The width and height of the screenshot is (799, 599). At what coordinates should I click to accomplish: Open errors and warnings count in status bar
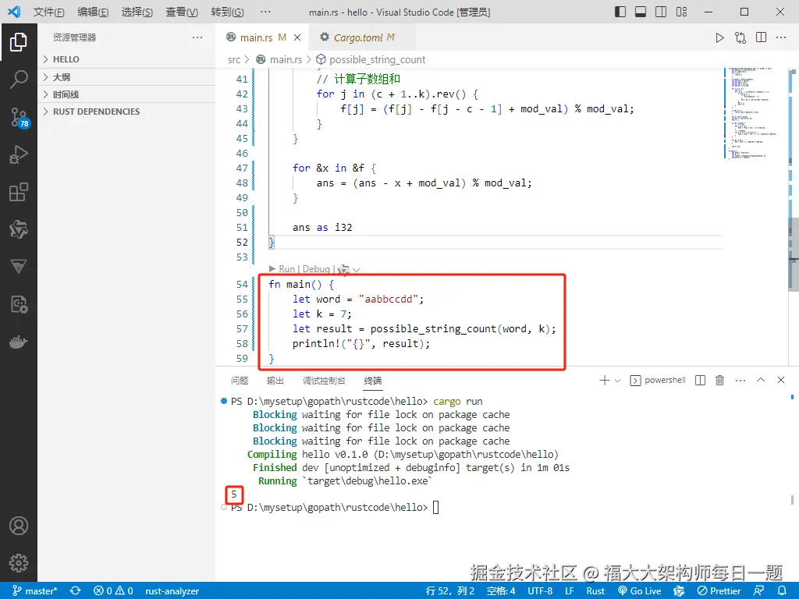click(x=113, y=591)
